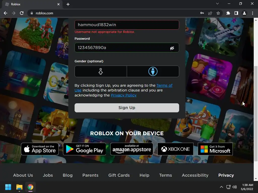Toggle password visibility eye icon
Image resolution: width=258 pixels, height=193 pixels.
(x=172, y=48)
